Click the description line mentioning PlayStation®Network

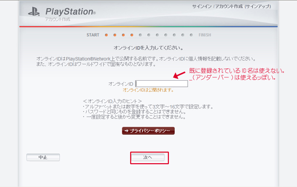tap(146, 59)
